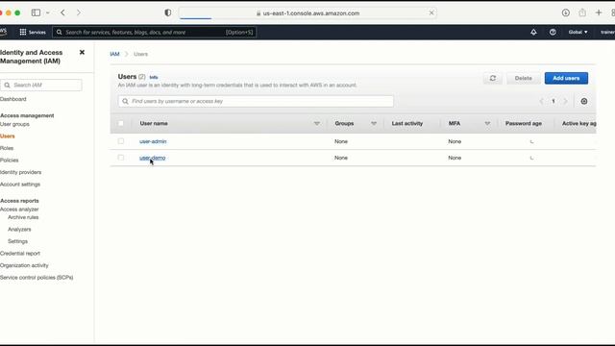
Task: Open a new Safari tab
Action: pyautogui.click(x=599, y=12)
